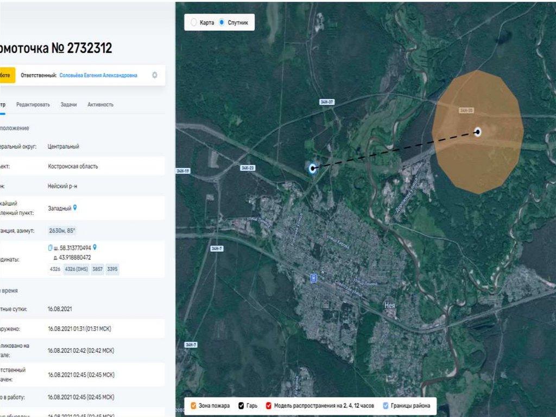This screenshot has height=417, width=556.
Task: Click the thermal point marker inside orange zone
Action: tap(477, 132)
